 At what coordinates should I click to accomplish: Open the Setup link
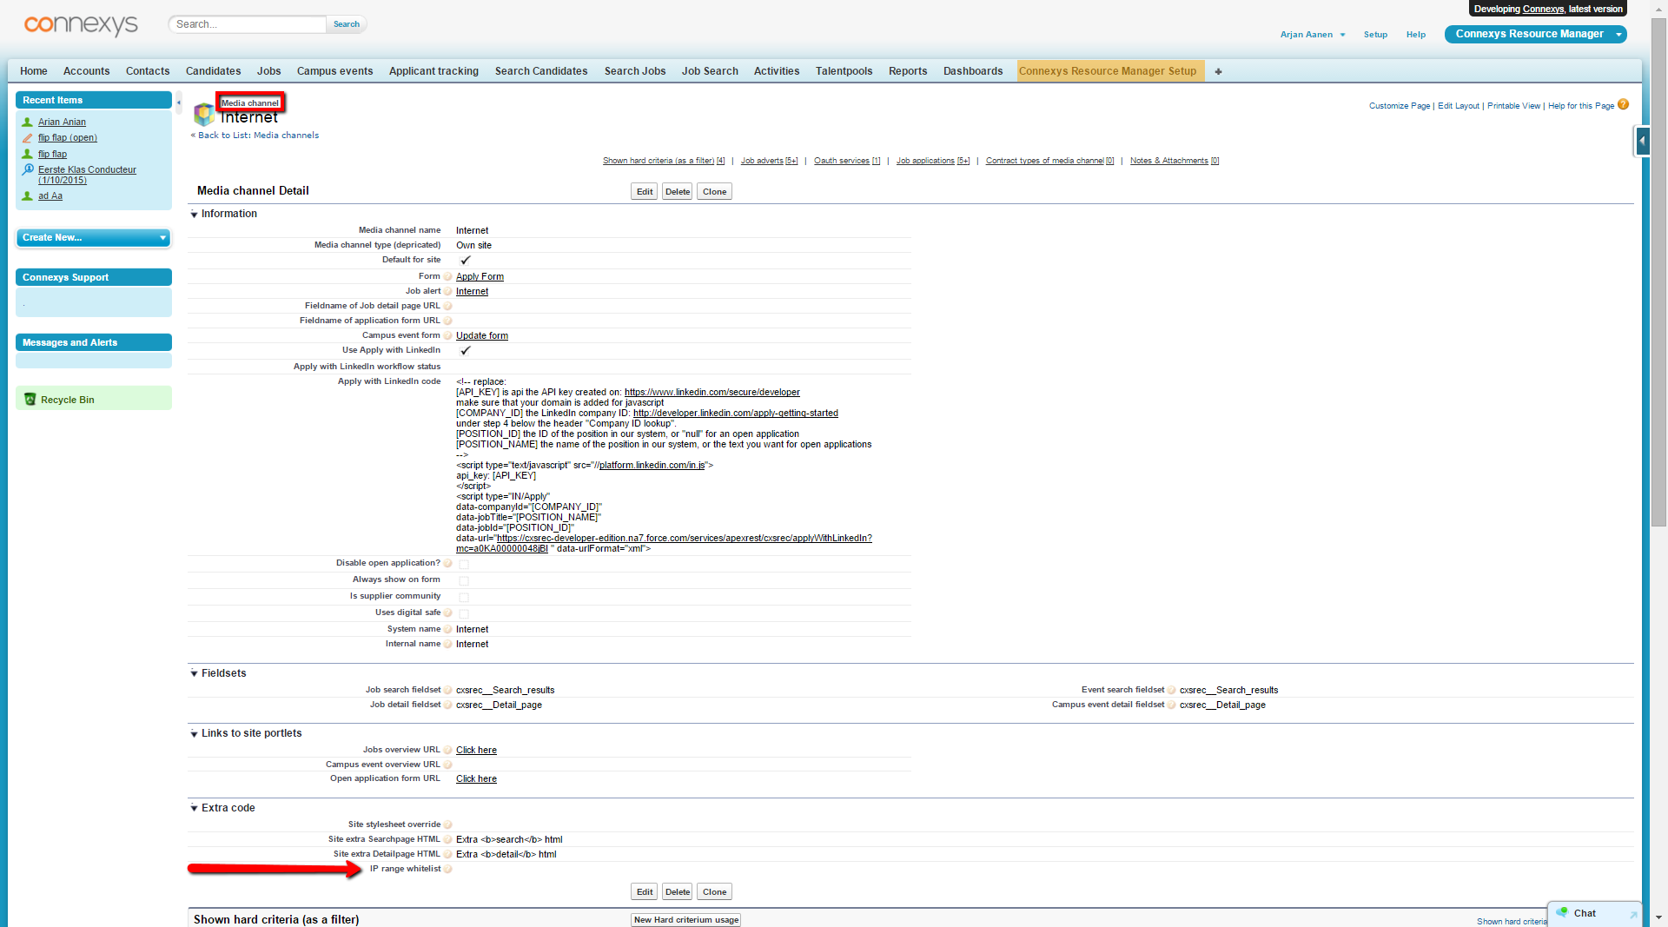tap(1375, 35)
